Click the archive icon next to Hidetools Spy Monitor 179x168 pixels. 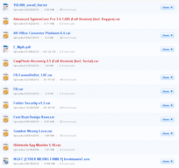point(6,147)
